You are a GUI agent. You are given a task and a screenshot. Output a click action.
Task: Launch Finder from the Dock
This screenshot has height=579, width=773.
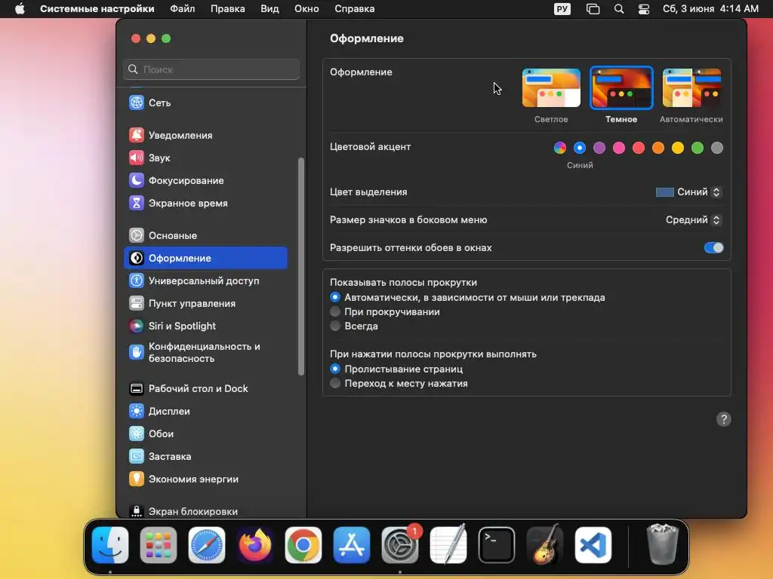click(110, 545)
